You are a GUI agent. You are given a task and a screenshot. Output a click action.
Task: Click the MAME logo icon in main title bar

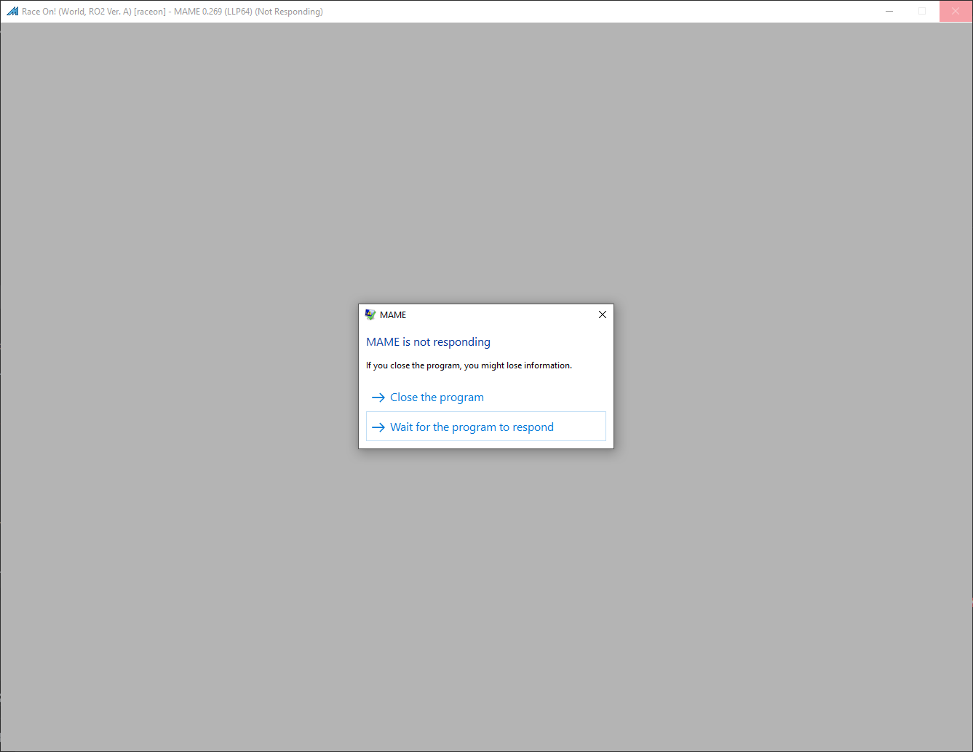pyautogui.click(x=12, y=12)
